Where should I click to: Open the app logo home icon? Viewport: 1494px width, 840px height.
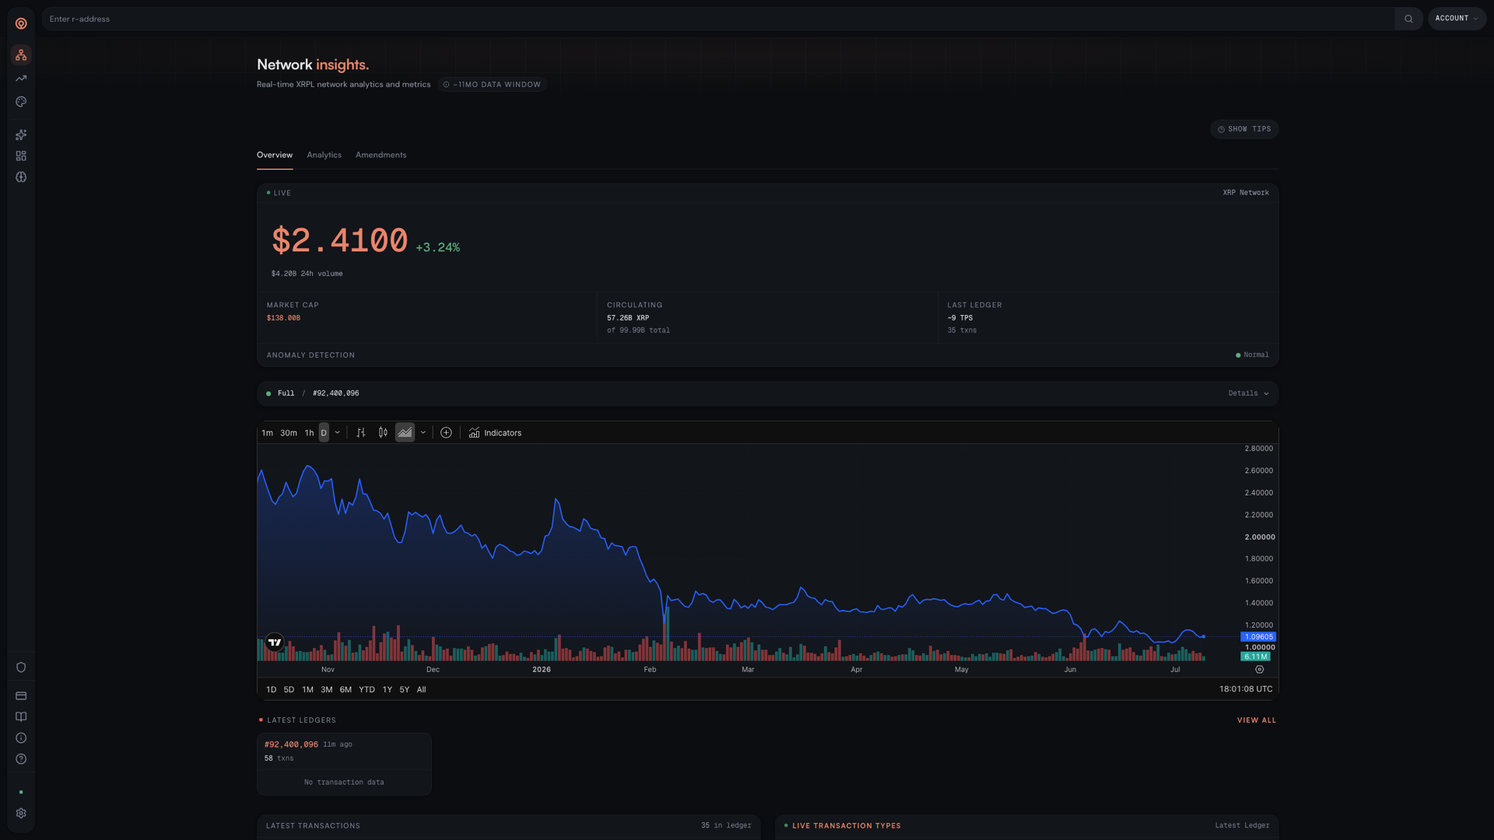21,23
